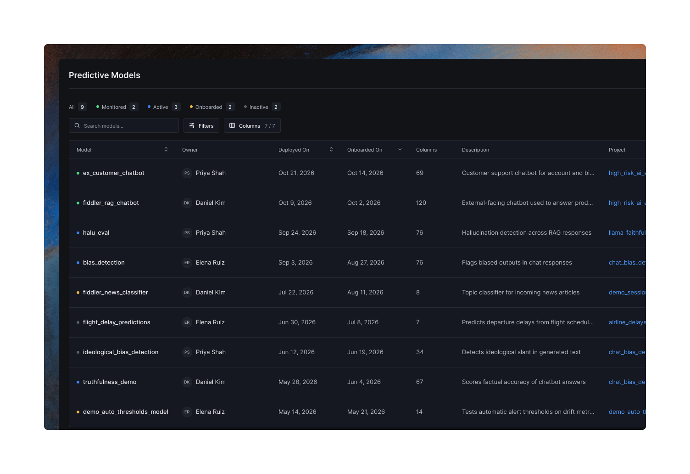Select the demo_auto_thresholds_model model name
The image size is (690, 474).
[126, 412]
